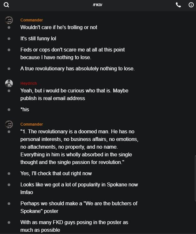The width and height of the screenshot is (196, 234).
Task: Click Commander's avatar beside the quoted passage
Action: [x=9, y=124]
